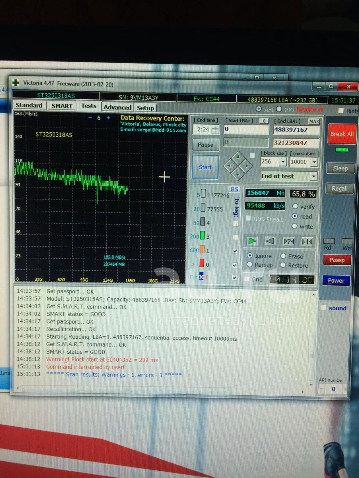Click the plus icon above the graph

click(x=108, y=118)
